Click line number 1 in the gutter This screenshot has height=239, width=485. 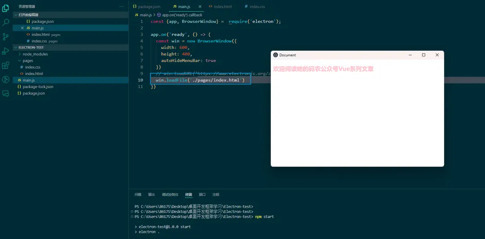(x=141, y=22)
